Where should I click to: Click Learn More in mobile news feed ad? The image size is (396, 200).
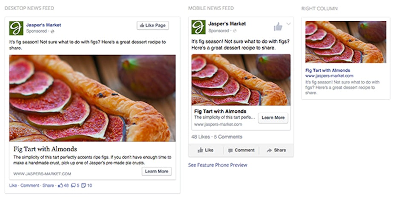[273, 118]
